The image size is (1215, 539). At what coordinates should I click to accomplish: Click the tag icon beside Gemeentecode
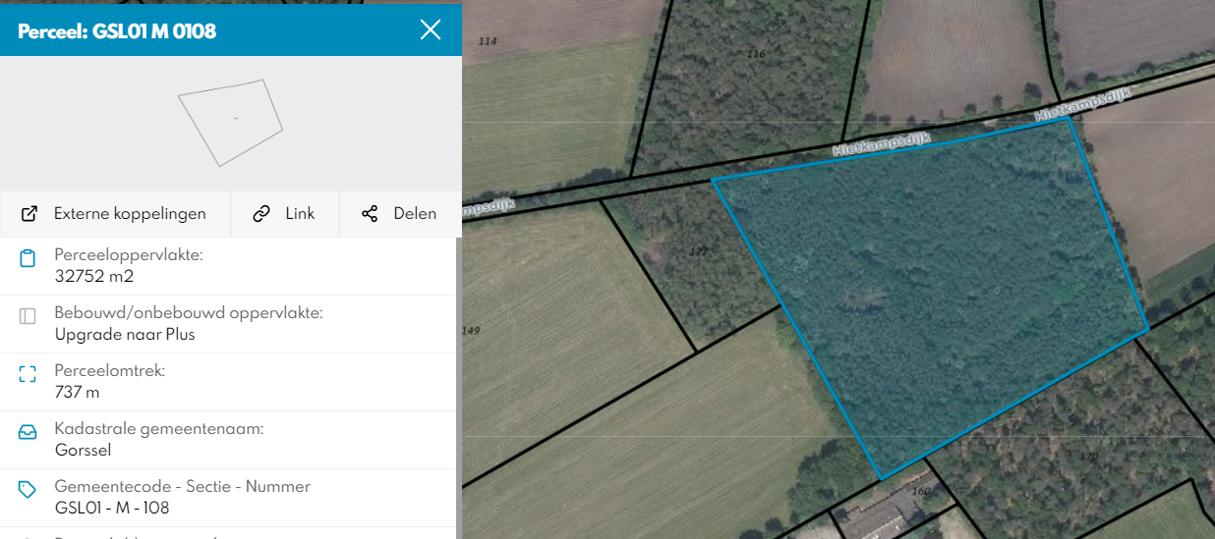(28, 490)
